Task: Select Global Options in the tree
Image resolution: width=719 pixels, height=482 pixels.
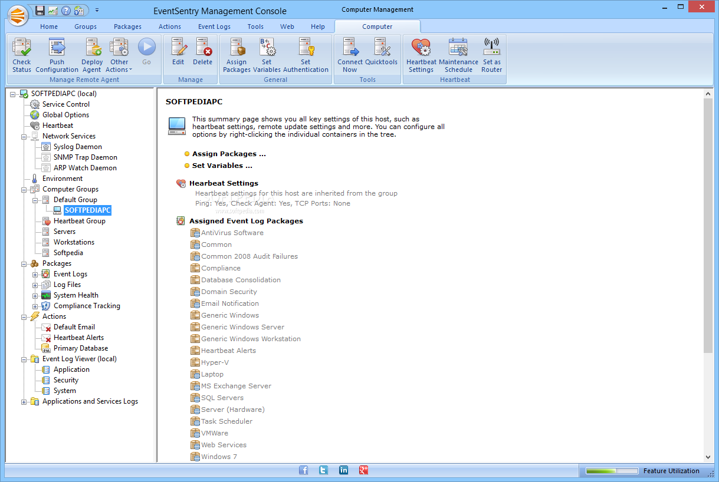Action: [65, 115]
